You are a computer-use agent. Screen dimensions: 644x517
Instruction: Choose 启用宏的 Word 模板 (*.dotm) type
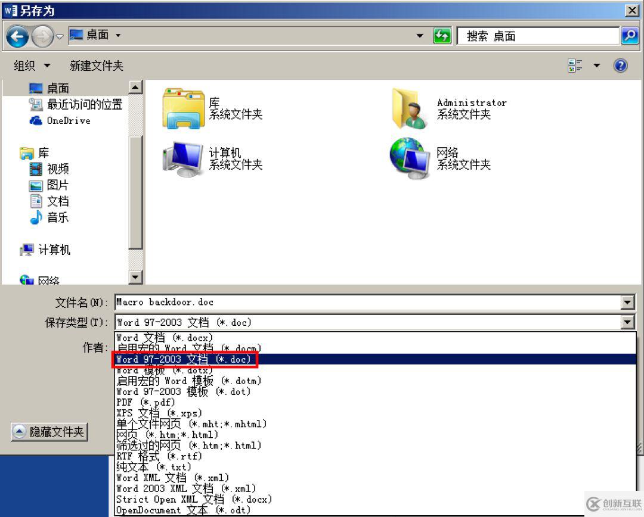click(375, 381)
